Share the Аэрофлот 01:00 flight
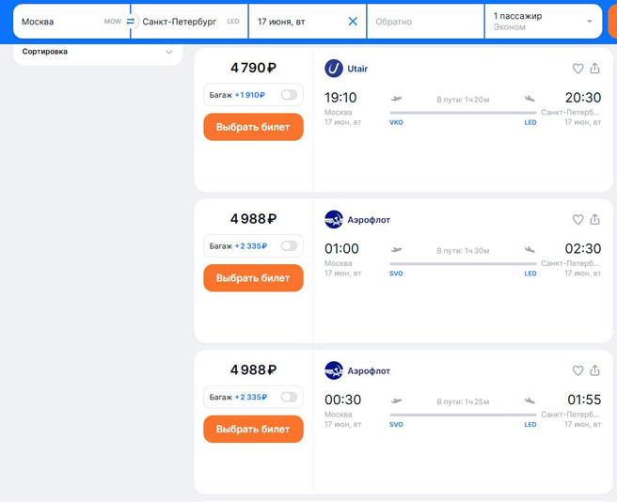 (594, 220)
